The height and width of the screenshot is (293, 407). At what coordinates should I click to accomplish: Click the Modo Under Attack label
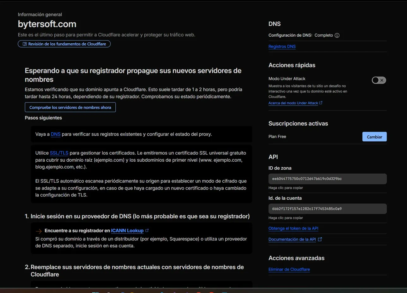click(x=287, y=79)
